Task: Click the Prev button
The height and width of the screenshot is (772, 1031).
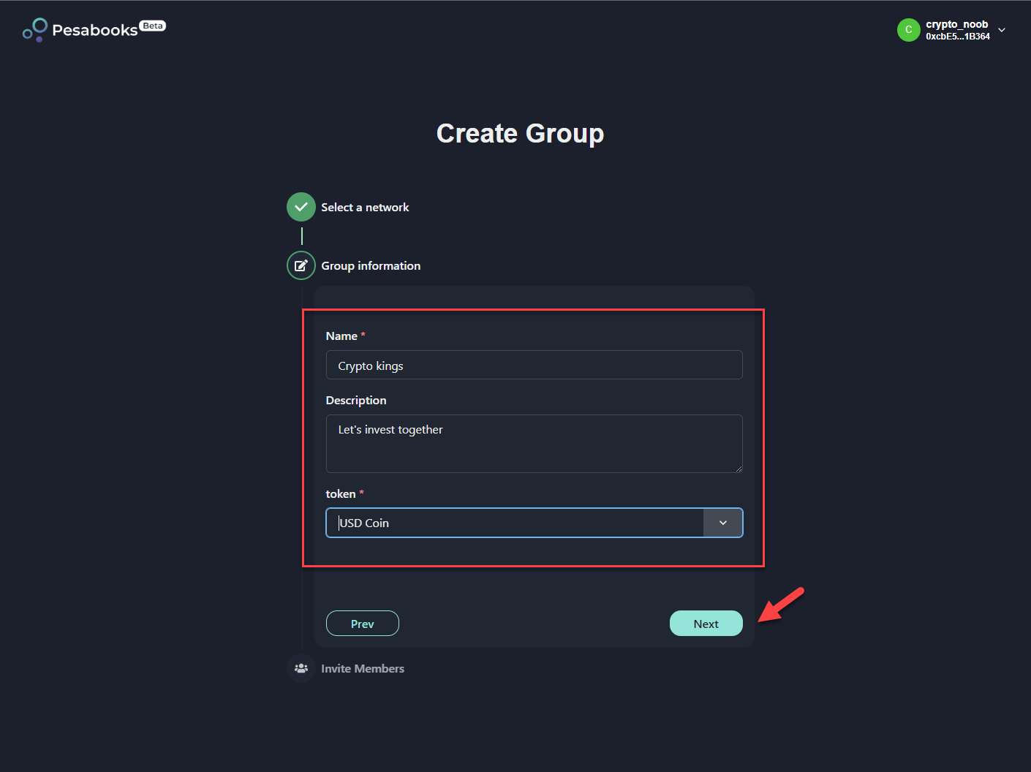Action: pyautogui.click(x=363, y=624)
